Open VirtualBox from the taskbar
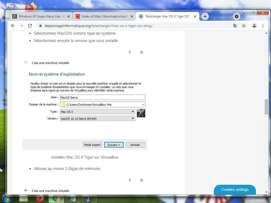The image size is (271, 203). click(x=89, y=199)
